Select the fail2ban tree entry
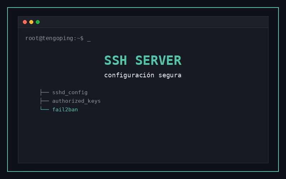 pos(65,110)
